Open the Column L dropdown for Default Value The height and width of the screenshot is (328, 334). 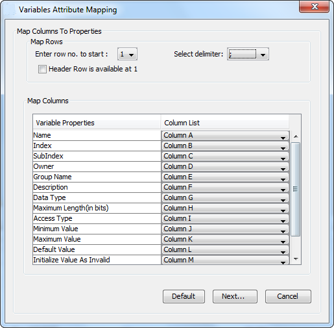pyautogui.click(x=225, y=250)
